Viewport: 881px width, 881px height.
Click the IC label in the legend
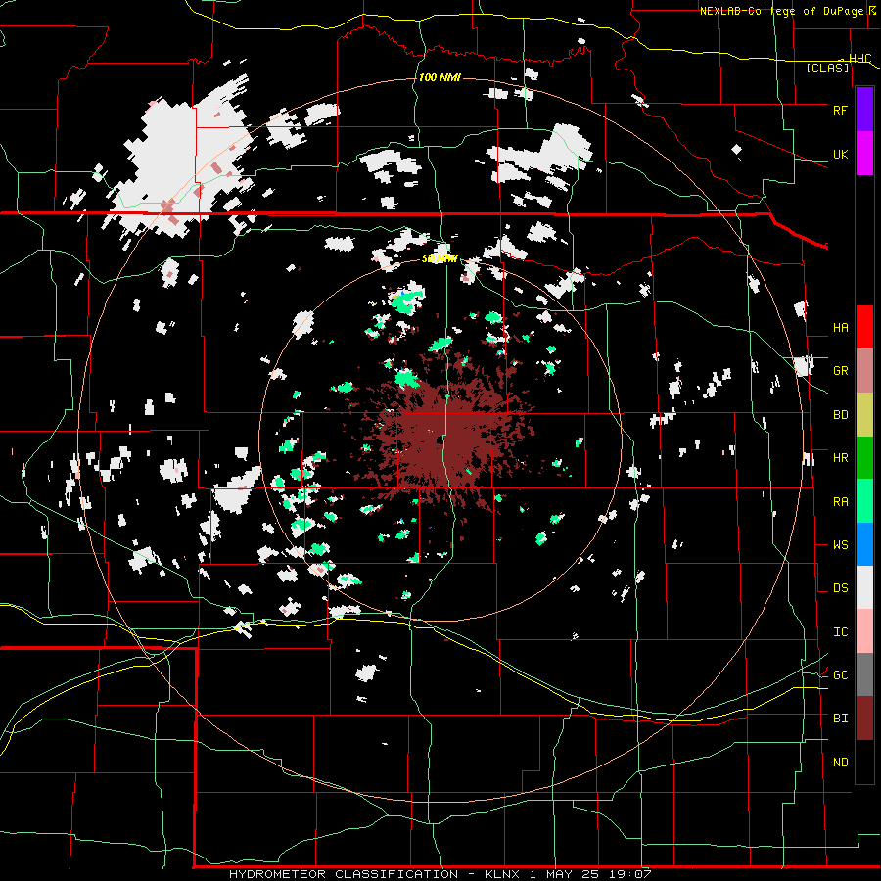click(x=840, y=632)
